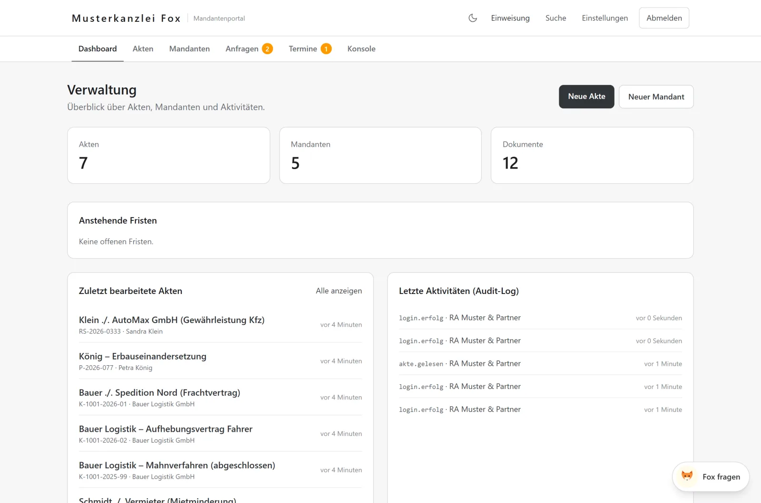The image size is (761, 503).
Task: Open the Termine badge showing 1
Action: coord(326,49)
